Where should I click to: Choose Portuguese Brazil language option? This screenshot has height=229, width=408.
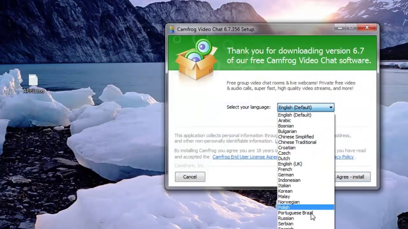306,212
